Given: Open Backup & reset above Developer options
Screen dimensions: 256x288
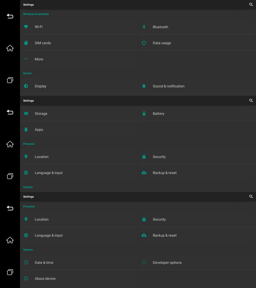Looking at the screenshot, I should 164,236.
